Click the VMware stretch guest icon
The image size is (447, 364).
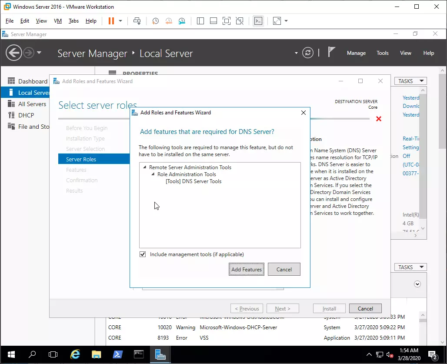coord(277,21)
